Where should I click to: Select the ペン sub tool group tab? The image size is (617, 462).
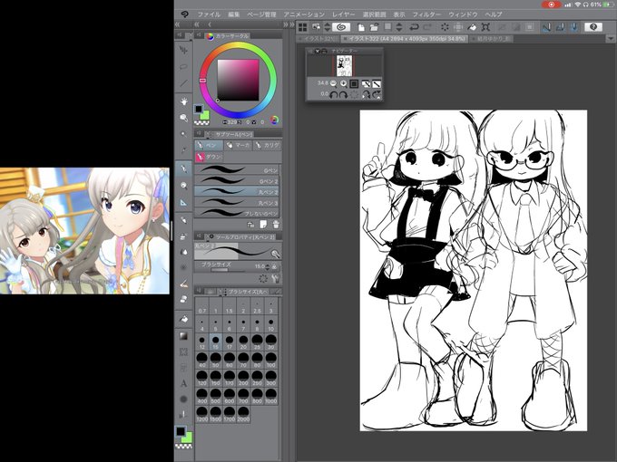[x=209, y=145]
